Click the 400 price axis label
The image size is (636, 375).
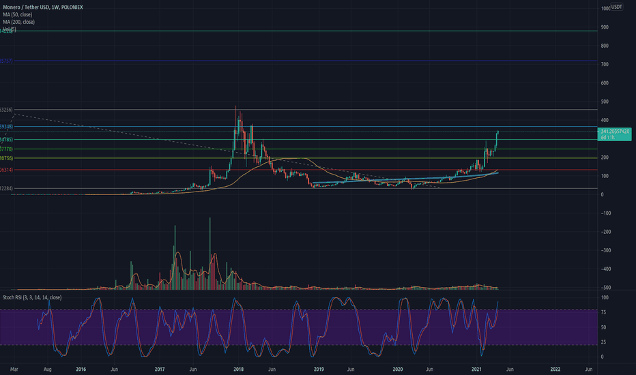(605, 121)
